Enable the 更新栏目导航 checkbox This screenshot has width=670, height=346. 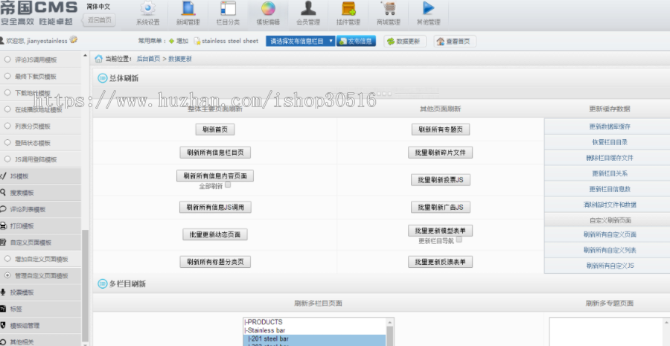[x=459, y=240]
